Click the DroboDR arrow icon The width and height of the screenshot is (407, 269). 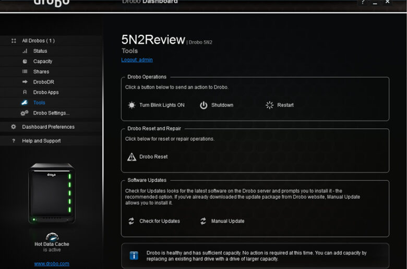(25, 82)
